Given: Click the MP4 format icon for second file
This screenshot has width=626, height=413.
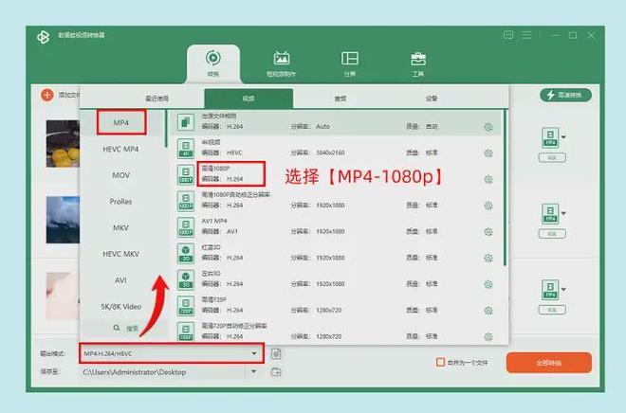Looking at the screenshot, I should (x=550, y=214).
